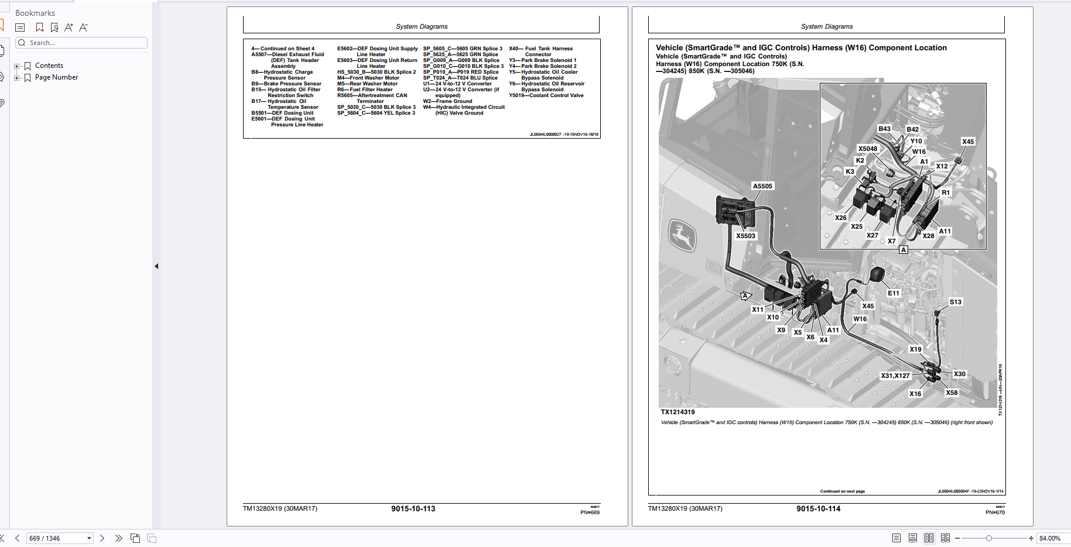The height and width of the screenshot is (547, 1071).
Task: Increase bookmark text size with the A+ icon
Action: [69, 27]
